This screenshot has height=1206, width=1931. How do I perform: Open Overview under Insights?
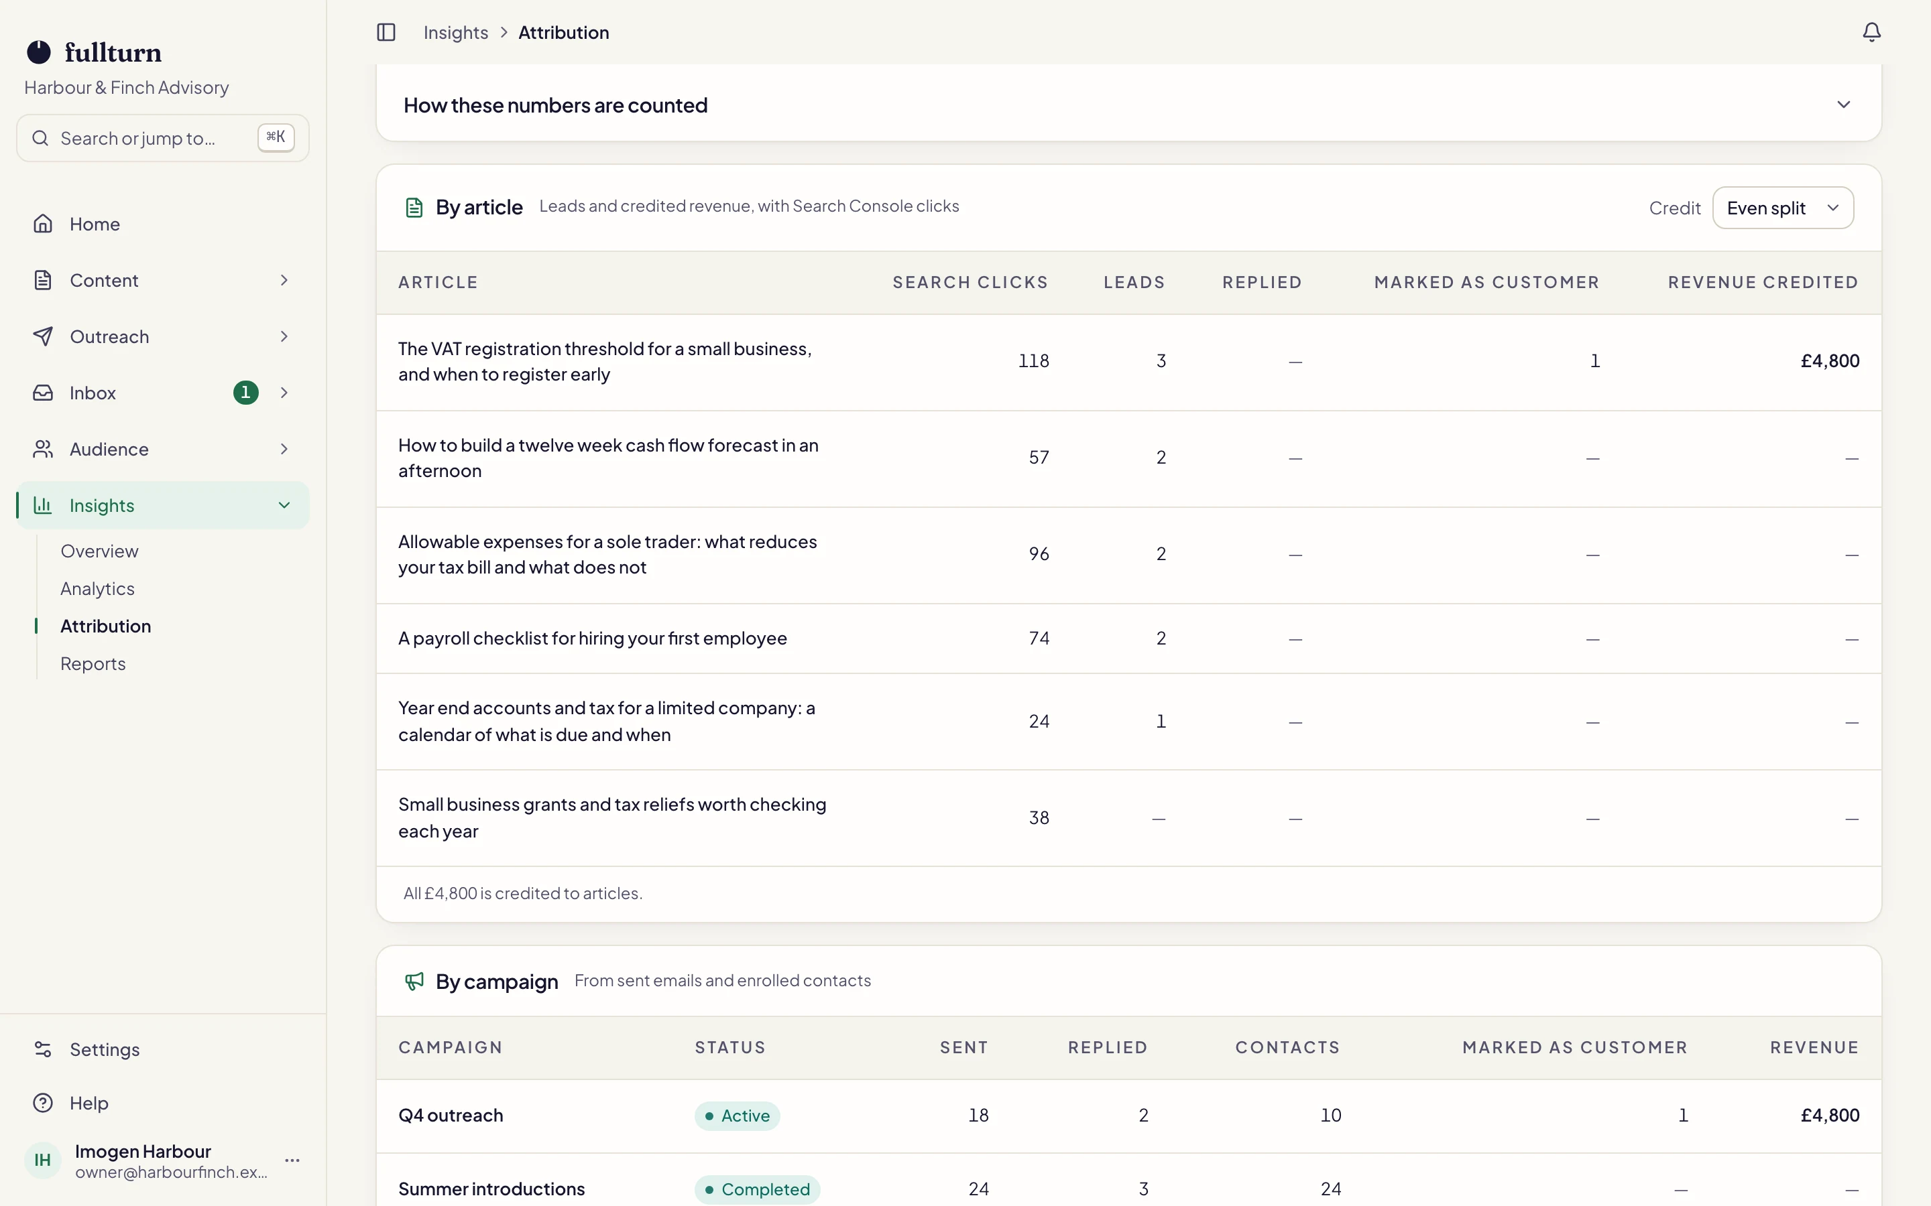click(x=100, y=551)
